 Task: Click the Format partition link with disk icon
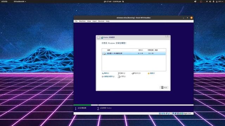click(136, 73)
